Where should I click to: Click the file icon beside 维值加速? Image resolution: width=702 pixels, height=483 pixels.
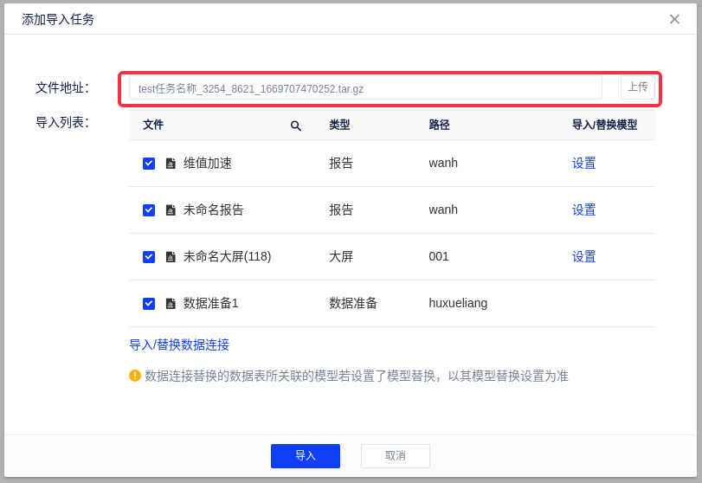pos(171,164)
